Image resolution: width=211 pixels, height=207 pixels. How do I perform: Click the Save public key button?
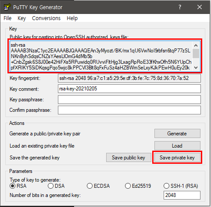point(129,158)
